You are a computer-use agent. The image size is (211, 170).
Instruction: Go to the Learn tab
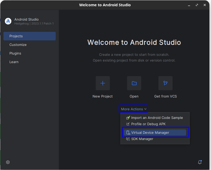tap(14, 62)
